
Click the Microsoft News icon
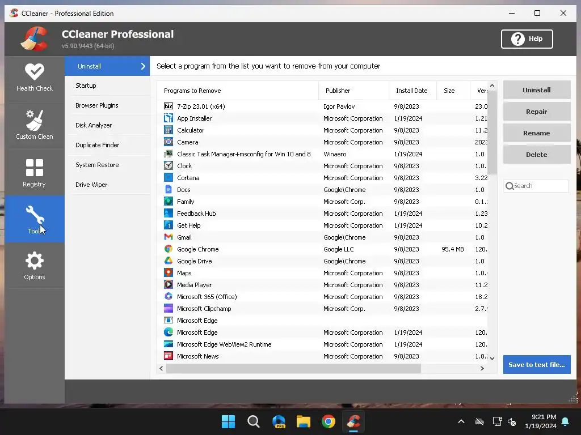coord(168,356)
